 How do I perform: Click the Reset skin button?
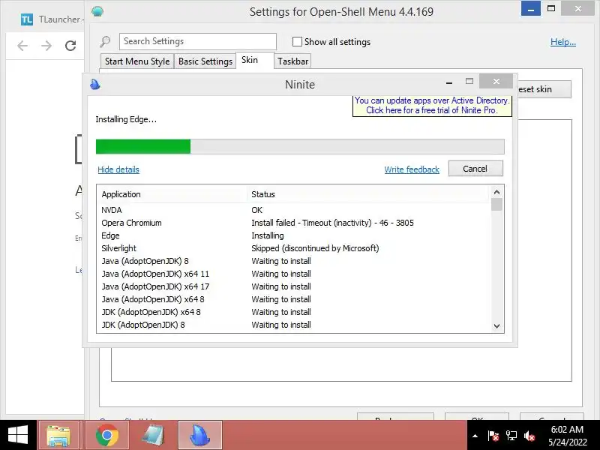pos(544,89)
